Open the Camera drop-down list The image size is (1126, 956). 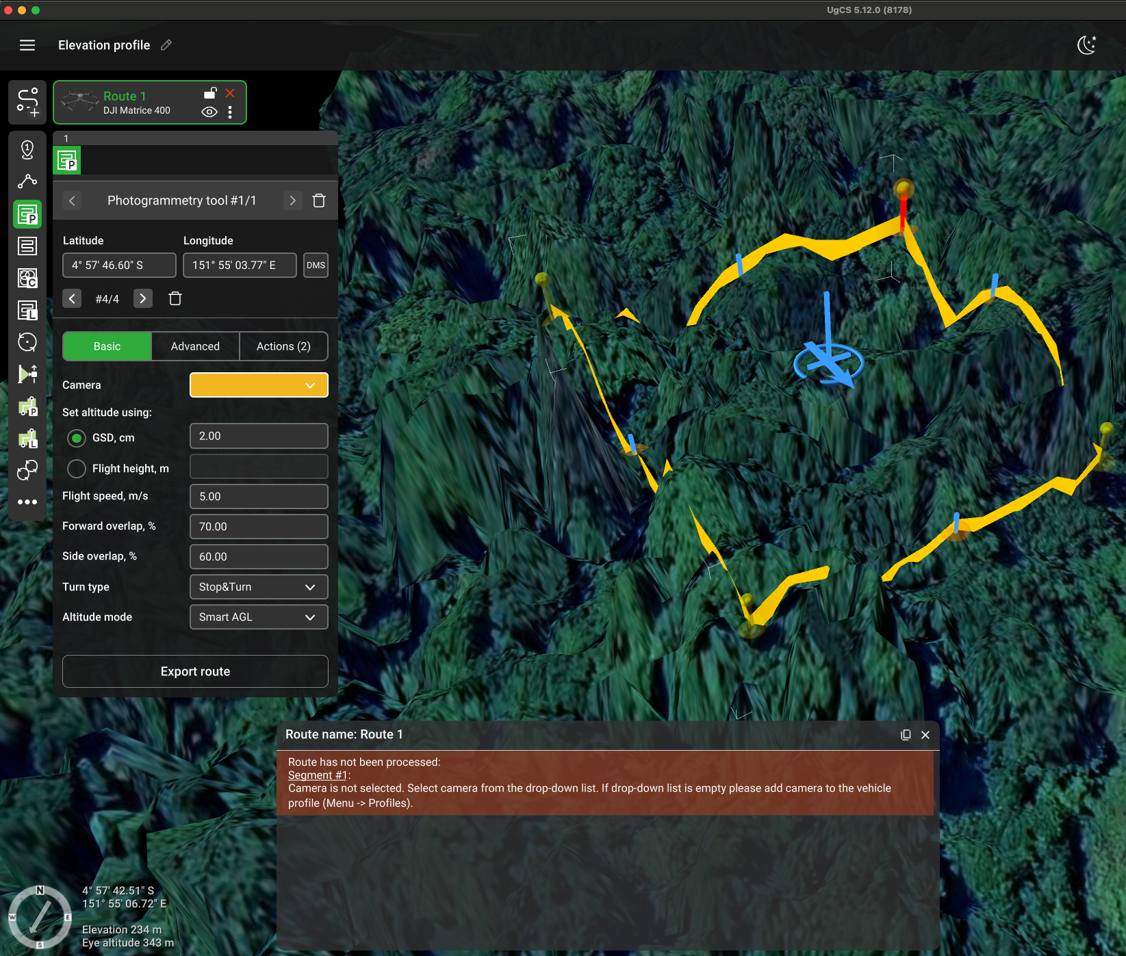tap(259, 385)
